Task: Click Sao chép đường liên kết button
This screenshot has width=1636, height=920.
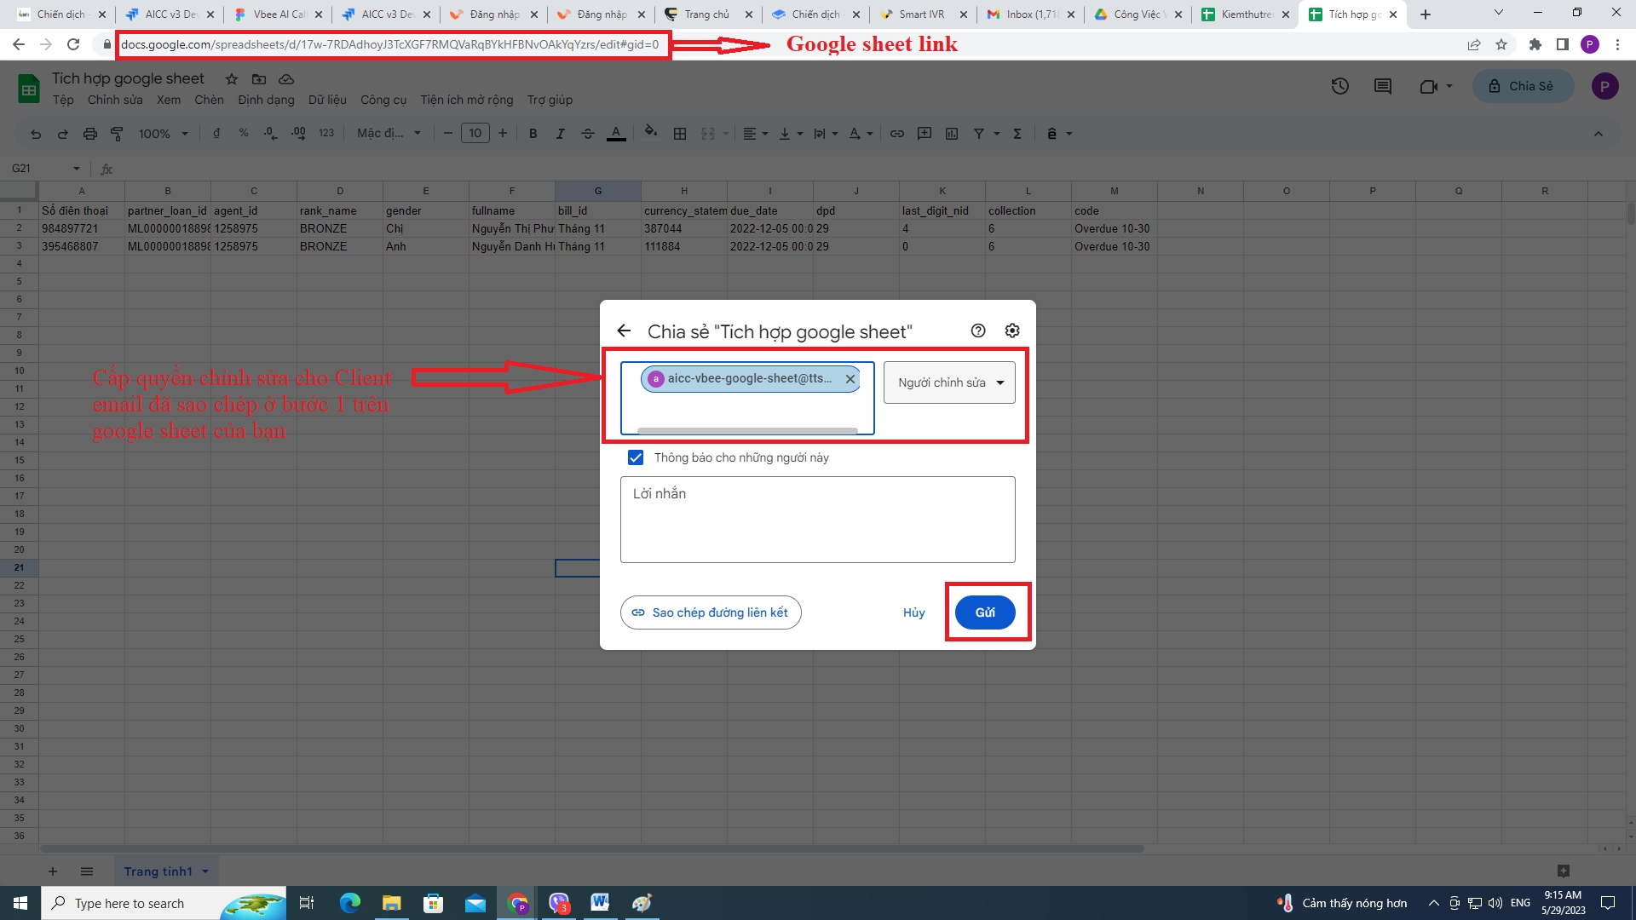Action: click(711, 612)
